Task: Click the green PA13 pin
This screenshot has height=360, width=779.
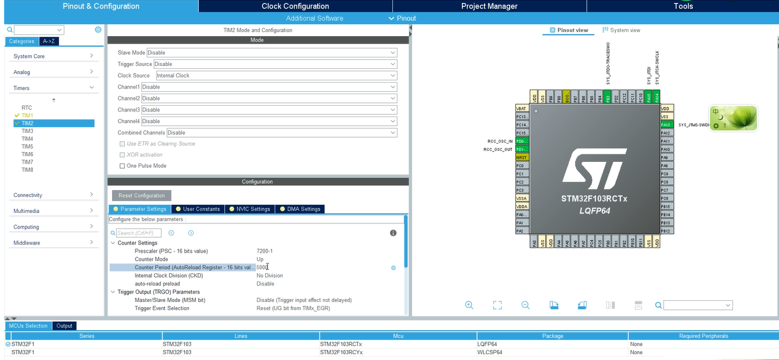Action: [666, 125]
